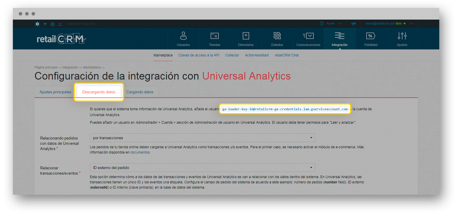Open the retailCRM Chat submenu item
The width and height of the screenshot is (458, 217).
point(287,55)
